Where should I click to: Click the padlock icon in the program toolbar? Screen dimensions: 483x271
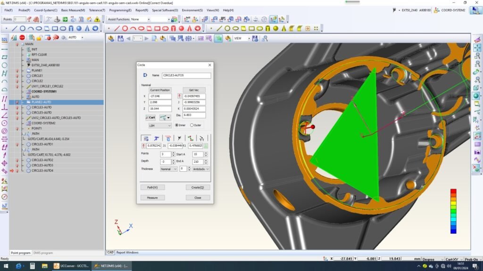coord(39,38)
